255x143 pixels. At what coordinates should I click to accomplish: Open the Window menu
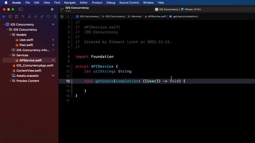click(148, 3)
